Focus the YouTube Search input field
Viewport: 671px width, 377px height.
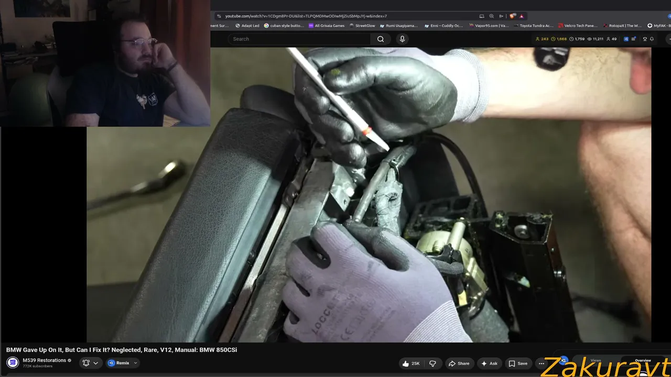click(x=299, y=39)
